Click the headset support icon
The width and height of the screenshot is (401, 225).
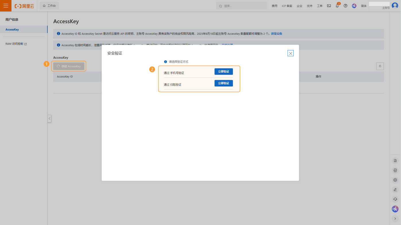[395, 199]
